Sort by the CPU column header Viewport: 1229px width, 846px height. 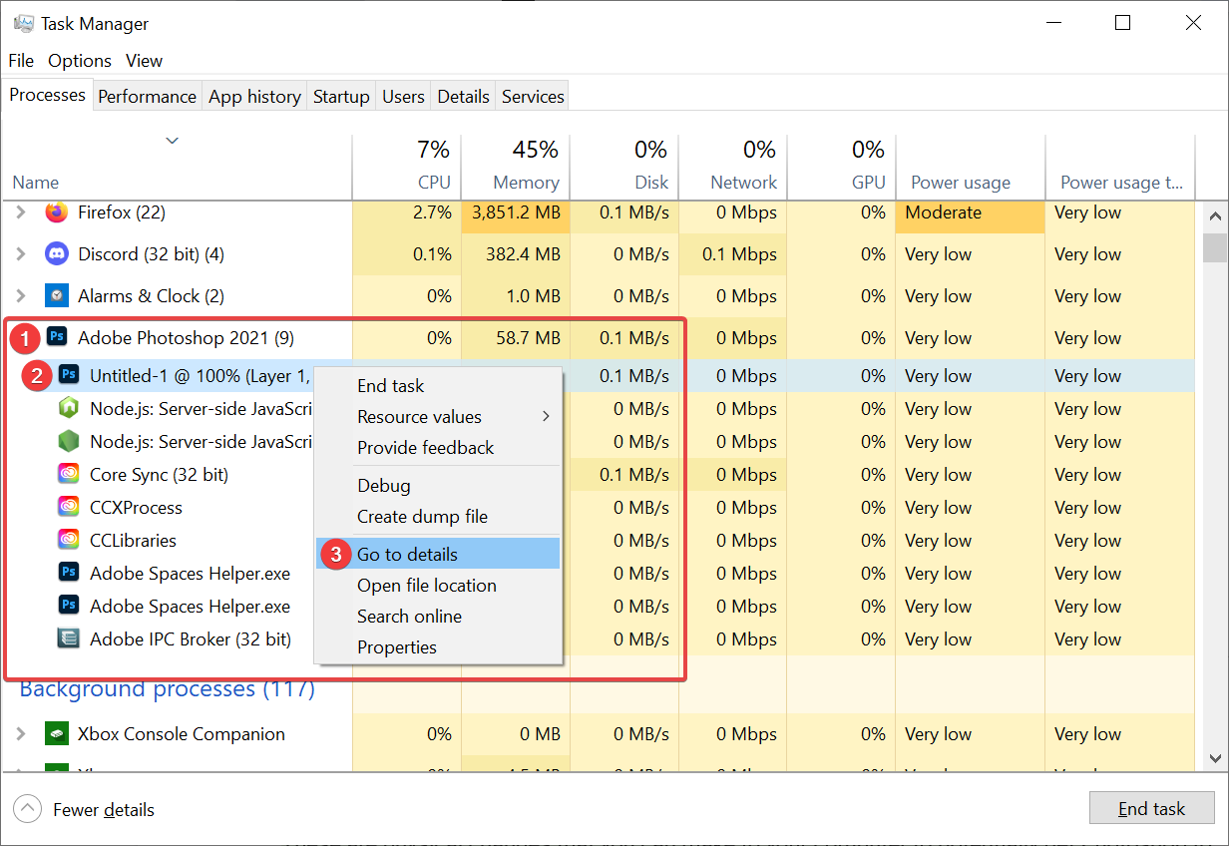(x=407, y=167)
